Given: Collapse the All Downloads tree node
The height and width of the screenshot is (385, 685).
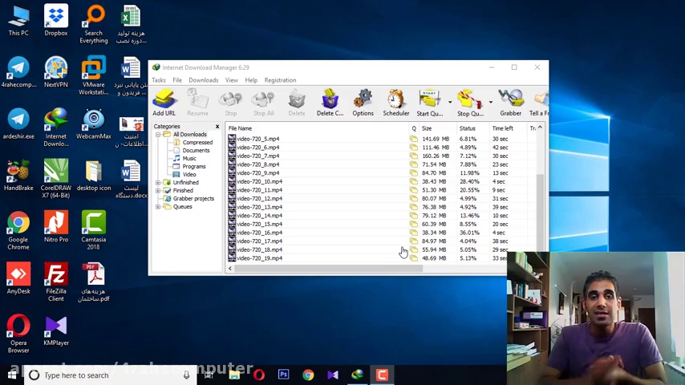Looking at the screenshot, I should [x=158, y=135].
